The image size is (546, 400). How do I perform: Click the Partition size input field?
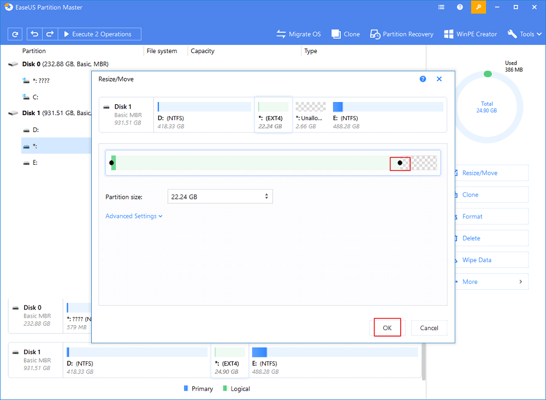pyautogui.click(x=216, y=196)
